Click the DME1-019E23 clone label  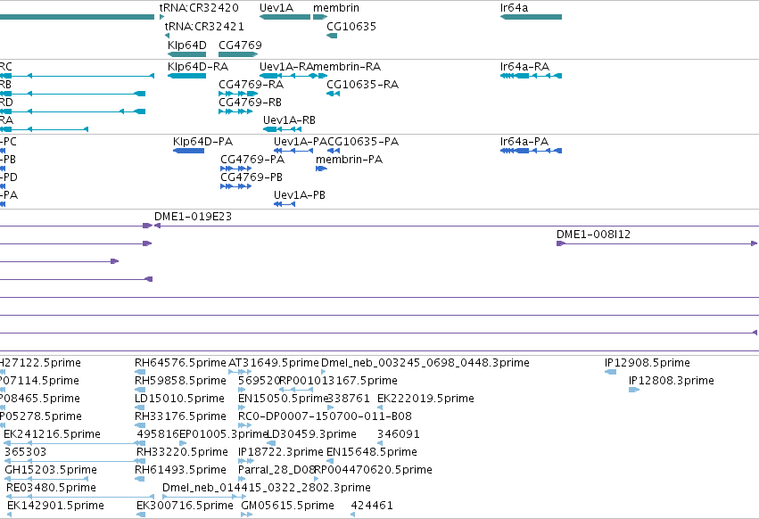click(x=194, y=217)
